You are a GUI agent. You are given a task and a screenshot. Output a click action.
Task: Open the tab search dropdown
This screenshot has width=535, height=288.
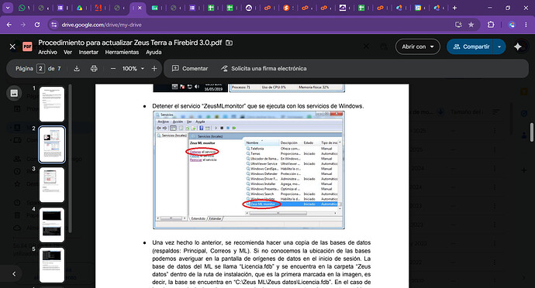click(x=8, y=8)
